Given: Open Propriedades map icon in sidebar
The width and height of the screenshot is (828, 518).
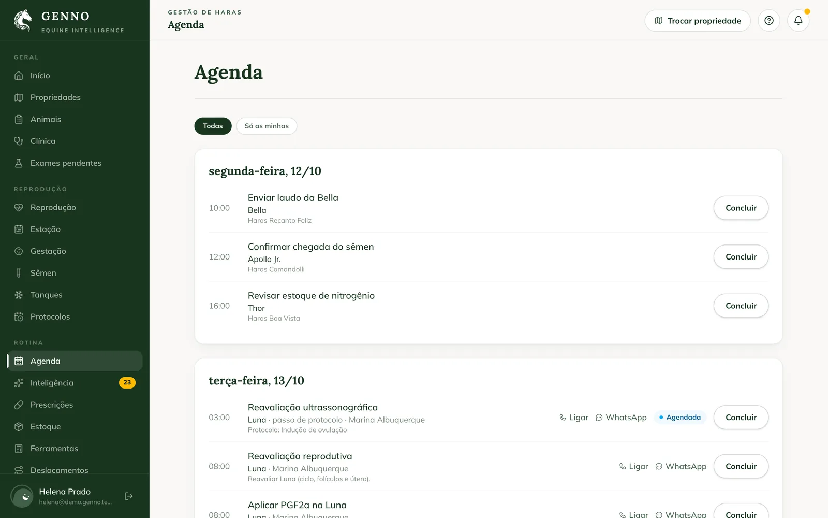Looking at the screenshot, I should (19, 97).
